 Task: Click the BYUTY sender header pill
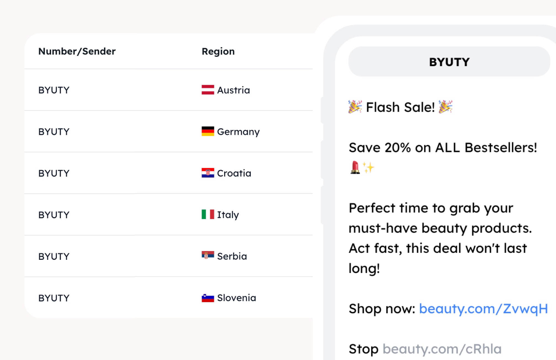(449, 62)
